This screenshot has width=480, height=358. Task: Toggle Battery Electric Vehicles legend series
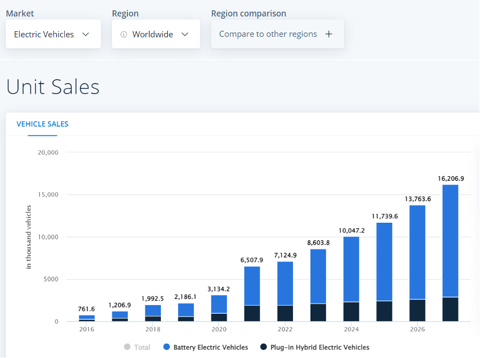tap(210, 347)
